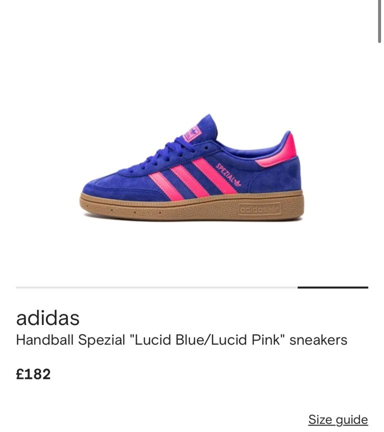Image resolution: width=384 pixels, height=432 pixels.
Task: Click the dark active segment of image carousel bar
Action: (333, 287)
